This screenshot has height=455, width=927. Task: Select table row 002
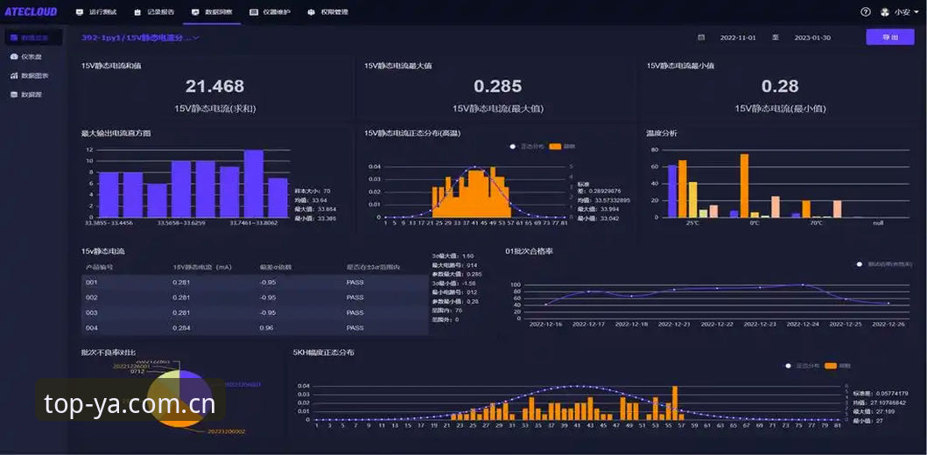[x=255, y=297]
